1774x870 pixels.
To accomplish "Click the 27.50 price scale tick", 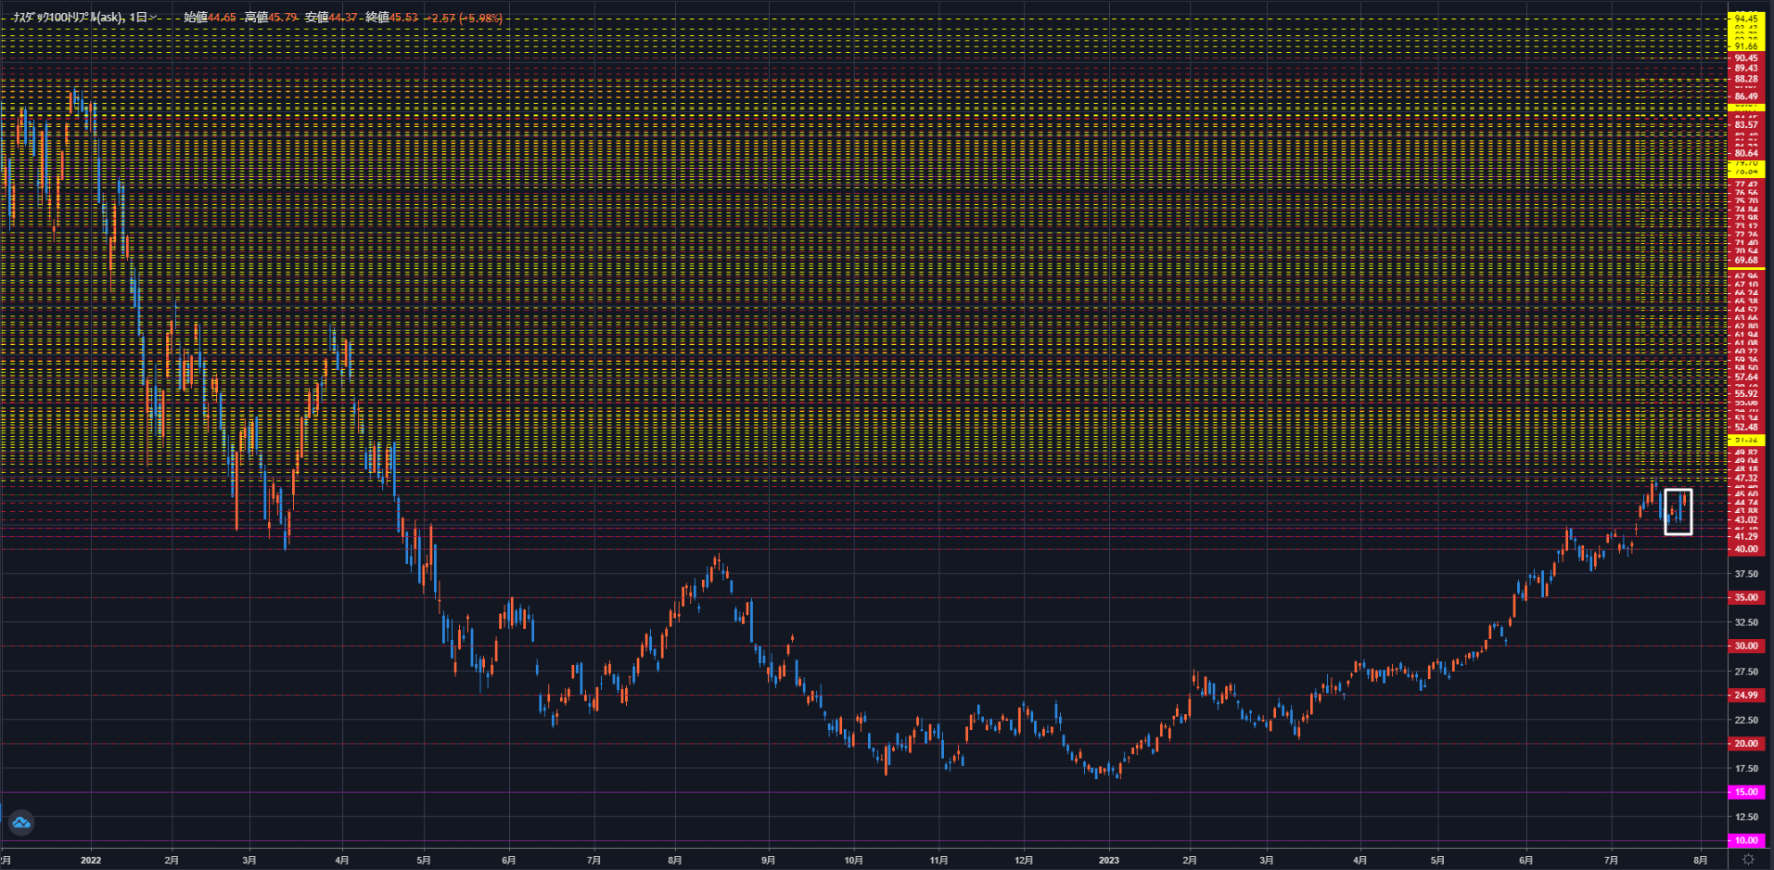I will pyautogui.click(x=1746, y=672).
